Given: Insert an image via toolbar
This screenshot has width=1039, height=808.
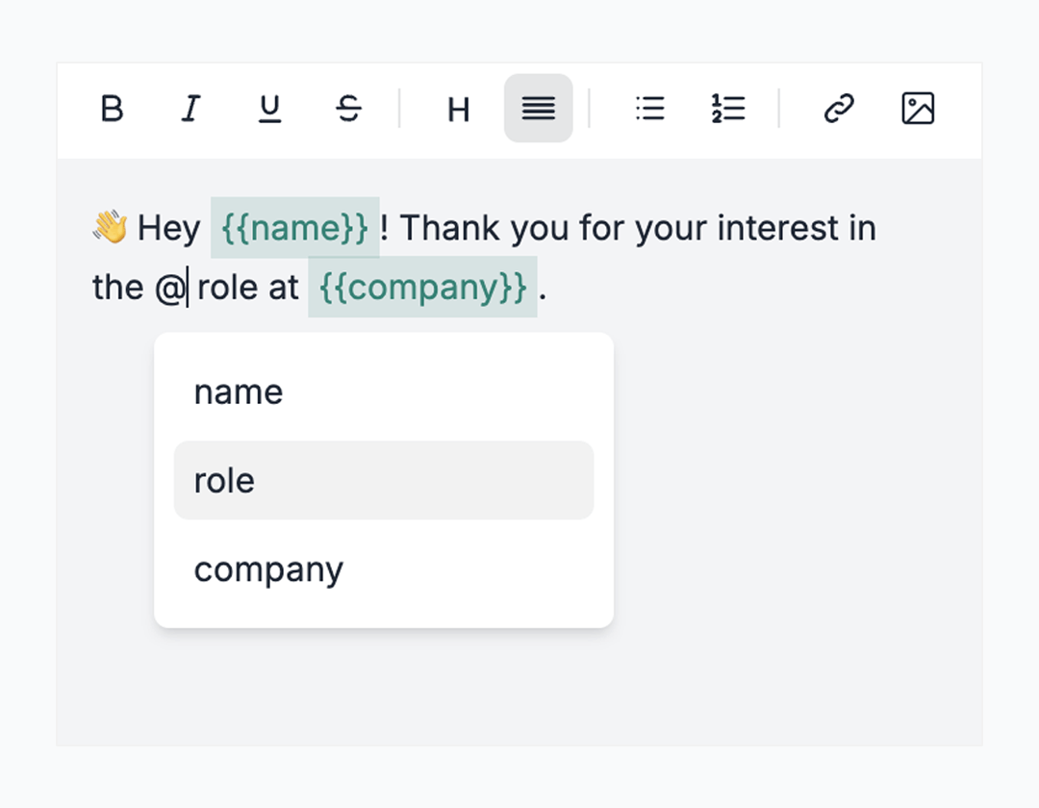Looking at the screenshot, I should click(918, 109).
